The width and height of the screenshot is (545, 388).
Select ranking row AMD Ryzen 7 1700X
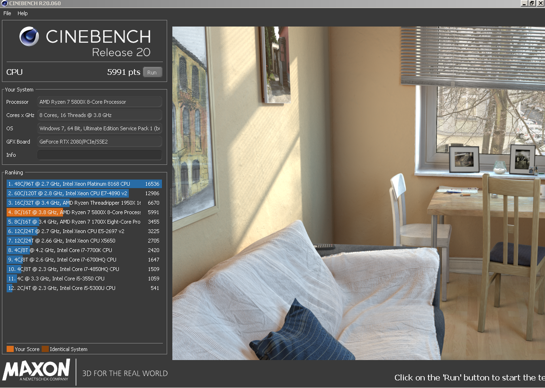coord(84,221)
